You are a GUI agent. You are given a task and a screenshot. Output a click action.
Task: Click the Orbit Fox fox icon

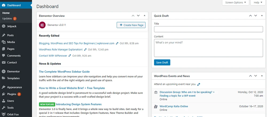tap(3, 114)
